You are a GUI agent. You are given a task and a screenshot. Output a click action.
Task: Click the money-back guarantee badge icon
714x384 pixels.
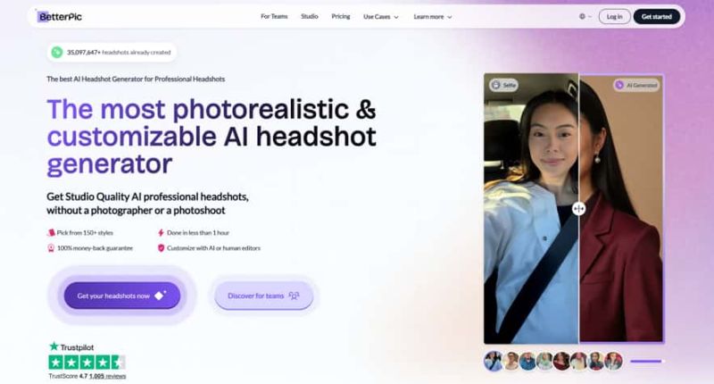(51, 247)
